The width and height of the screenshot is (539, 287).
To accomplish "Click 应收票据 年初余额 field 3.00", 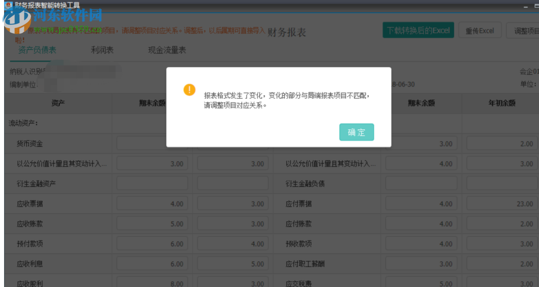I will click(x=233, y=204).
